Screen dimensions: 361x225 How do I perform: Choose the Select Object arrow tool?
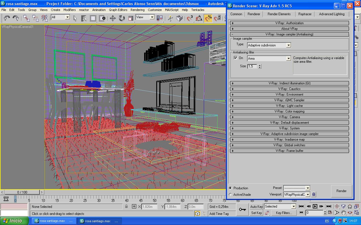tap(75, 18)
